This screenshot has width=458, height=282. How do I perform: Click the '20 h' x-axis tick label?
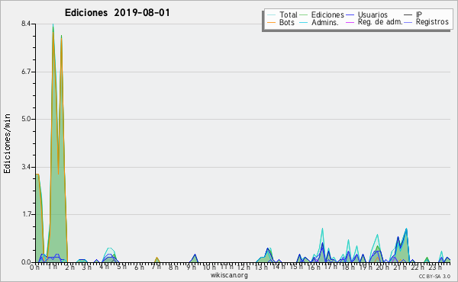pyautogui.click(x=382, y=267)
